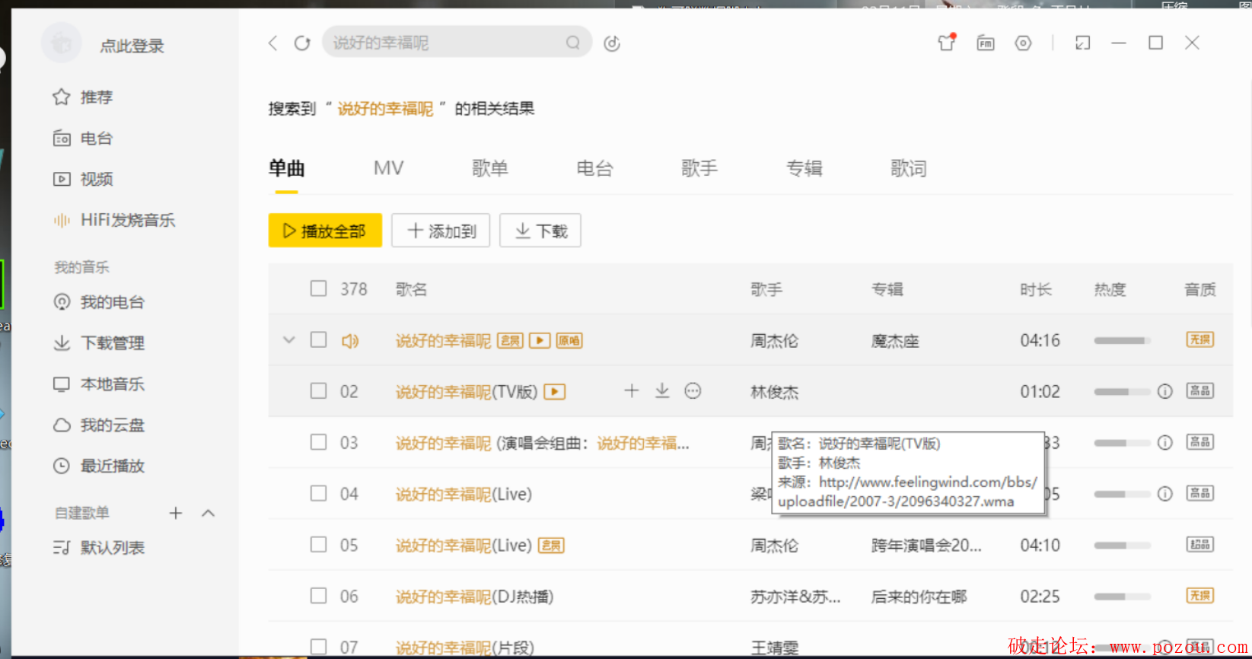Click the refresh icon beside the search box
Viewport: 1252px width, 659px height.
coord(302,43)
